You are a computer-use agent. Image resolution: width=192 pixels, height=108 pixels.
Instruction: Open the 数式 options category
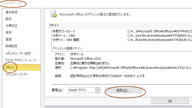[x=9, y=19]
